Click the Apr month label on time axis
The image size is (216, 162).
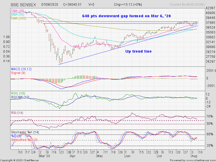(x=73, y=156)
